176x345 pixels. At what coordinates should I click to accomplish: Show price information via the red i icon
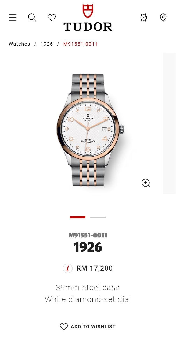[67, 268]
